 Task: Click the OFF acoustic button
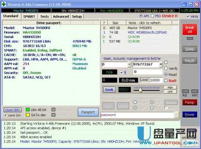(170, 92)
